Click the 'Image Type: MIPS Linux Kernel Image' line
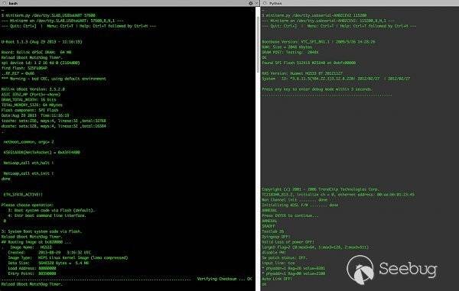 pos(68,257)
